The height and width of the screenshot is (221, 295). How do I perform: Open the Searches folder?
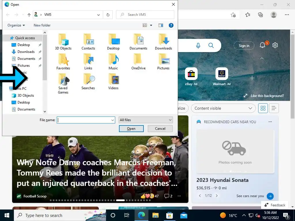pos(88,82)
